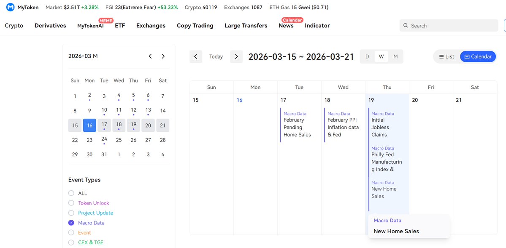This screenshot has height=248, width=506.
Task: Open the Crypto menu
Action: click(x=14, y=25)
